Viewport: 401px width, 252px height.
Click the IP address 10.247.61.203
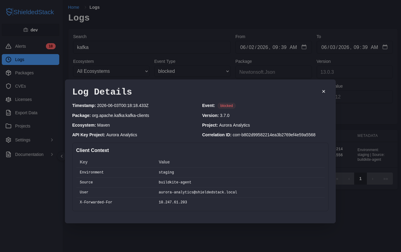tap(173, 202)
